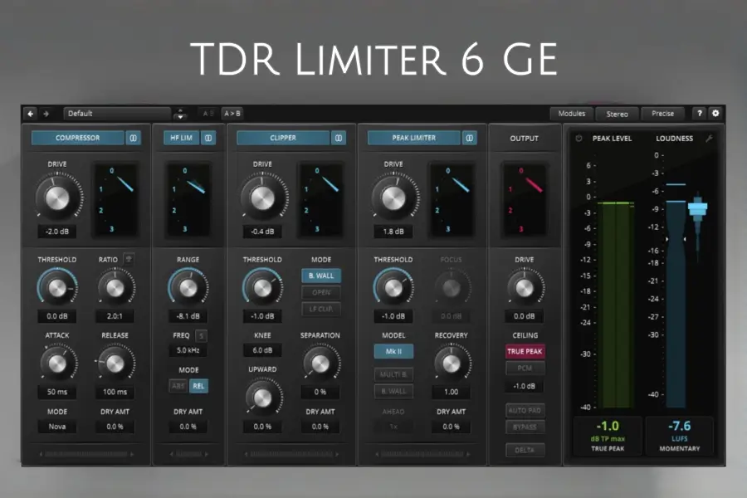This screenshot has height=498, width=747.
Task: Click the Clipper gain reduction meter
Action: [x=320, y=200]
